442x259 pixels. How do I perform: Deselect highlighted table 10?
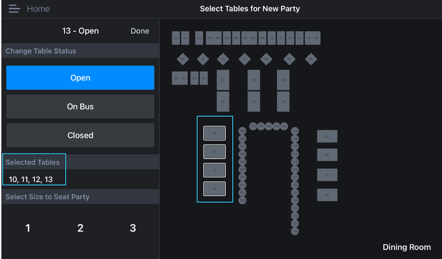point(214,189)
